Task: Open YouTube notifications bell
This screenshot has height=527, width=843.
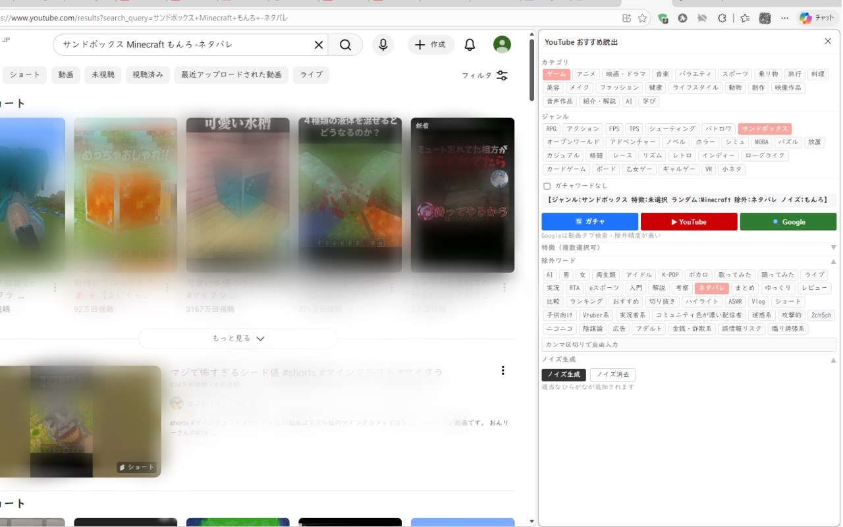Action: coord(470,45)
